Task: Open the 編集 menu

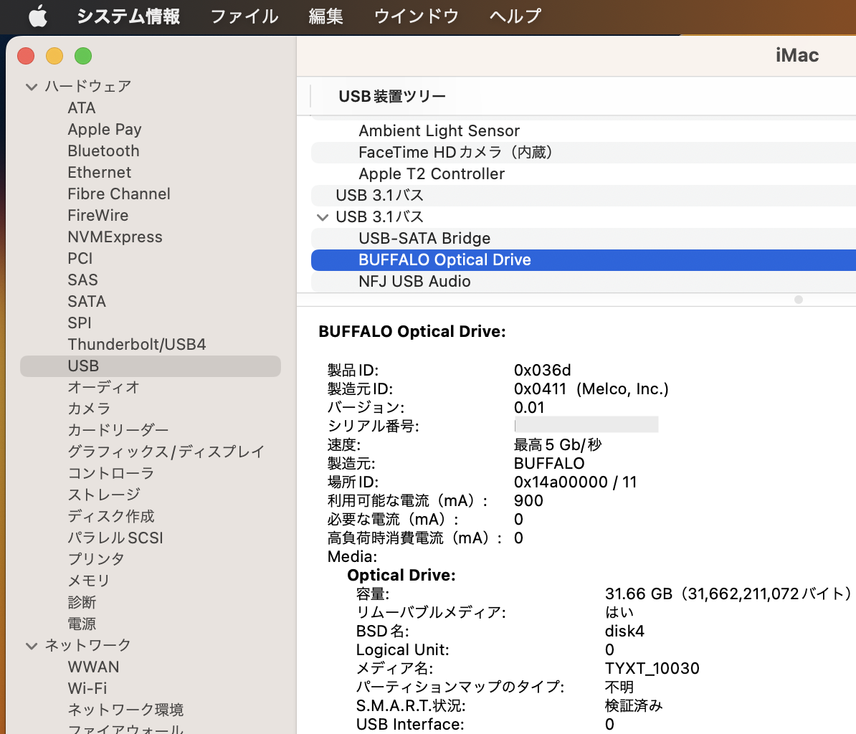Action: [325, 16]
